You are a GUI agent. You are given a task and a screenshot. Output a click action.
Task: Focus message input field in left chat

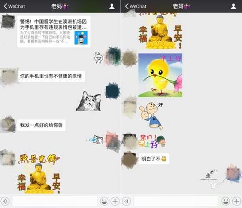(x=55, y=201)
